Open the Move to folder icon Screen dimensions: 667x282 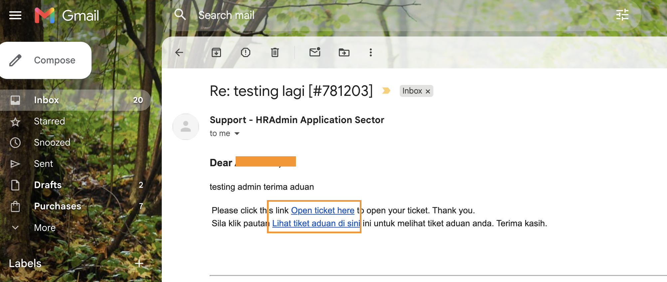click(x=344, y=52)
